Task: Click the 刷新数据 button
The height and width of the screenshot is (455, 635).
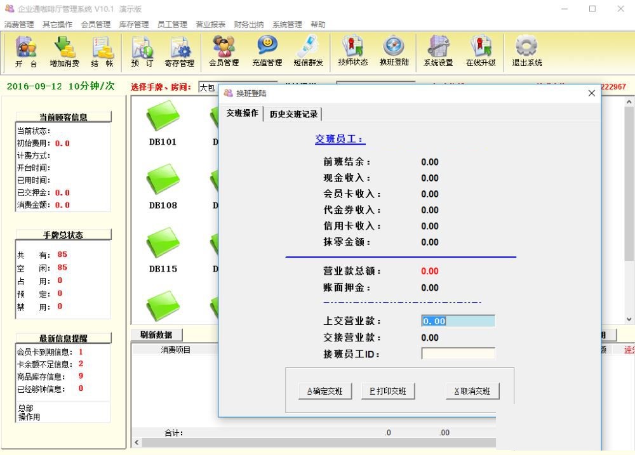Action: tap(156, 335)
